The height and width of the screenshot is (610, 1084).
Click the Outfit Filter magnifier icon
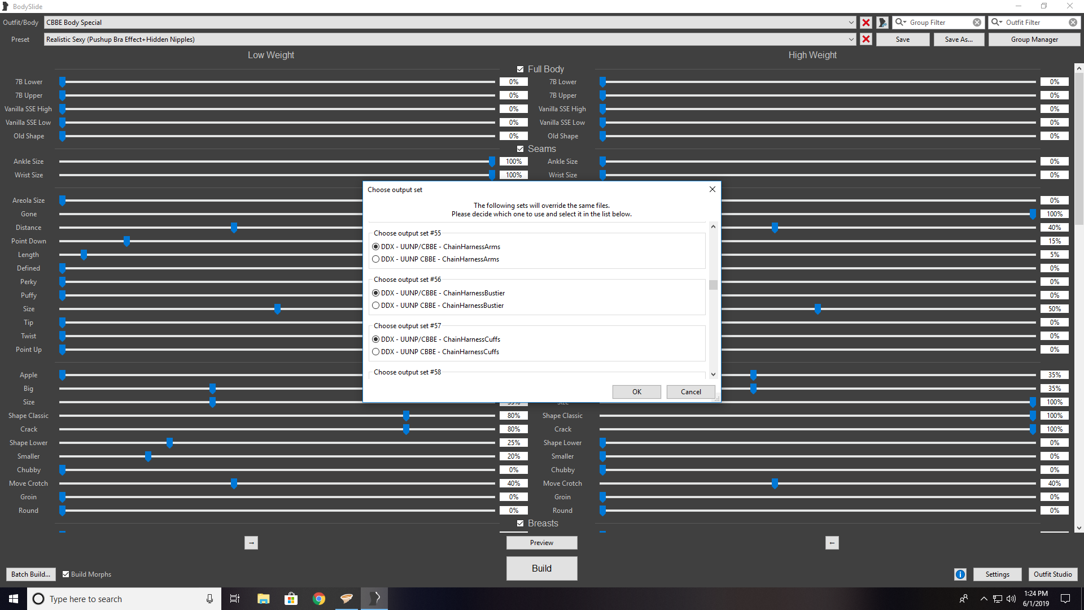click(x=996, y=23)
